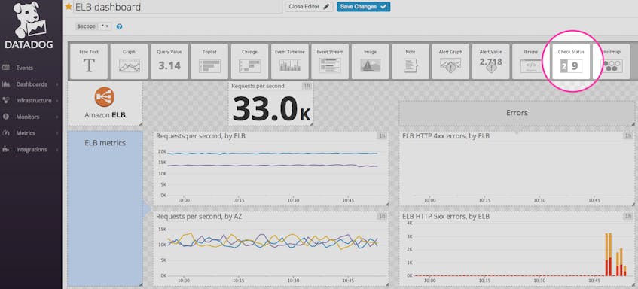638x289 pixels.
Task: Select the IFrame widget tile
Action: [531, 62]
